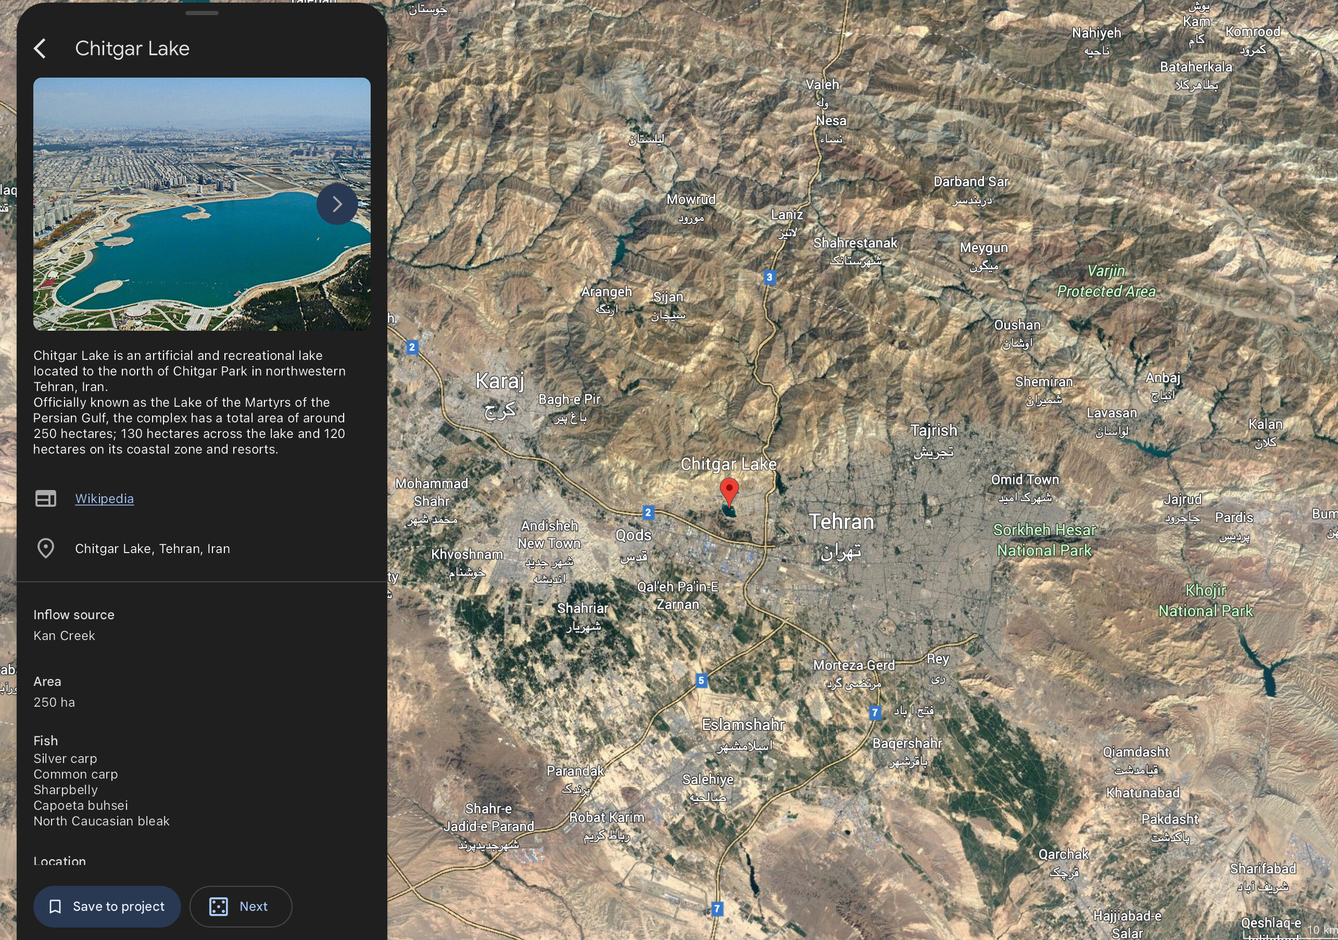Click the back arrow beside Chitgar Lake
This screenshot has width=1338, height=940.
40,48
